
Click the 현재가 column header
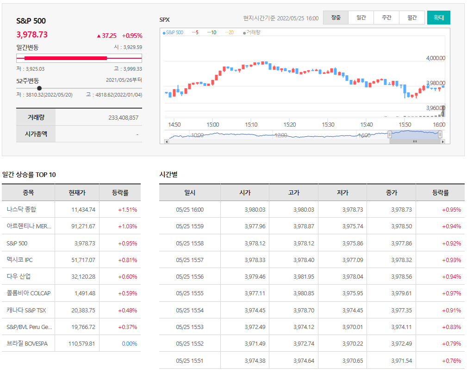pos(77,193)
